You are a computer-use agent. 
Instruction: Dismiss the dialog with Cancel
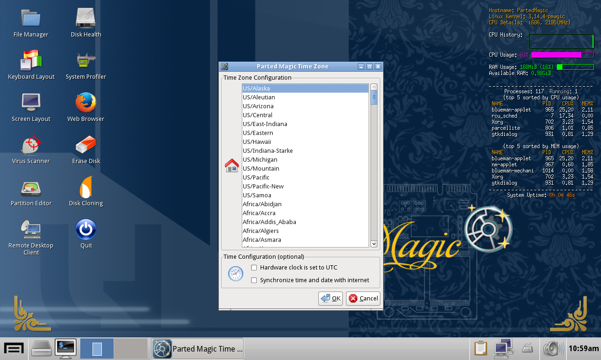pyautogui.click(x=363, y=299)
